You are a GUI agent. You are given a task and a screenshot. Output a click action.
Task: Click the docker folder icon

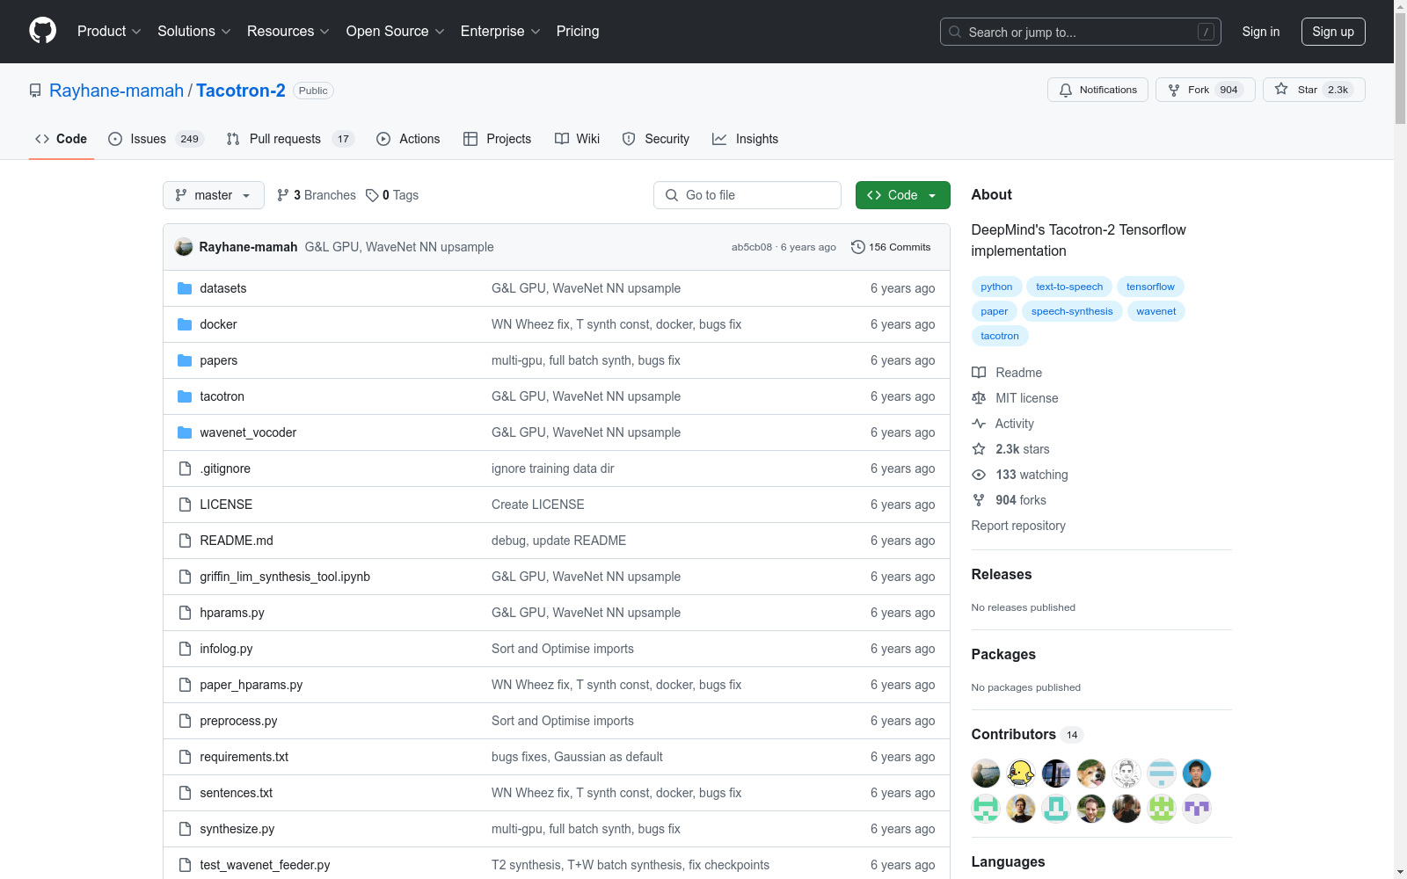(x=185, y=324)
